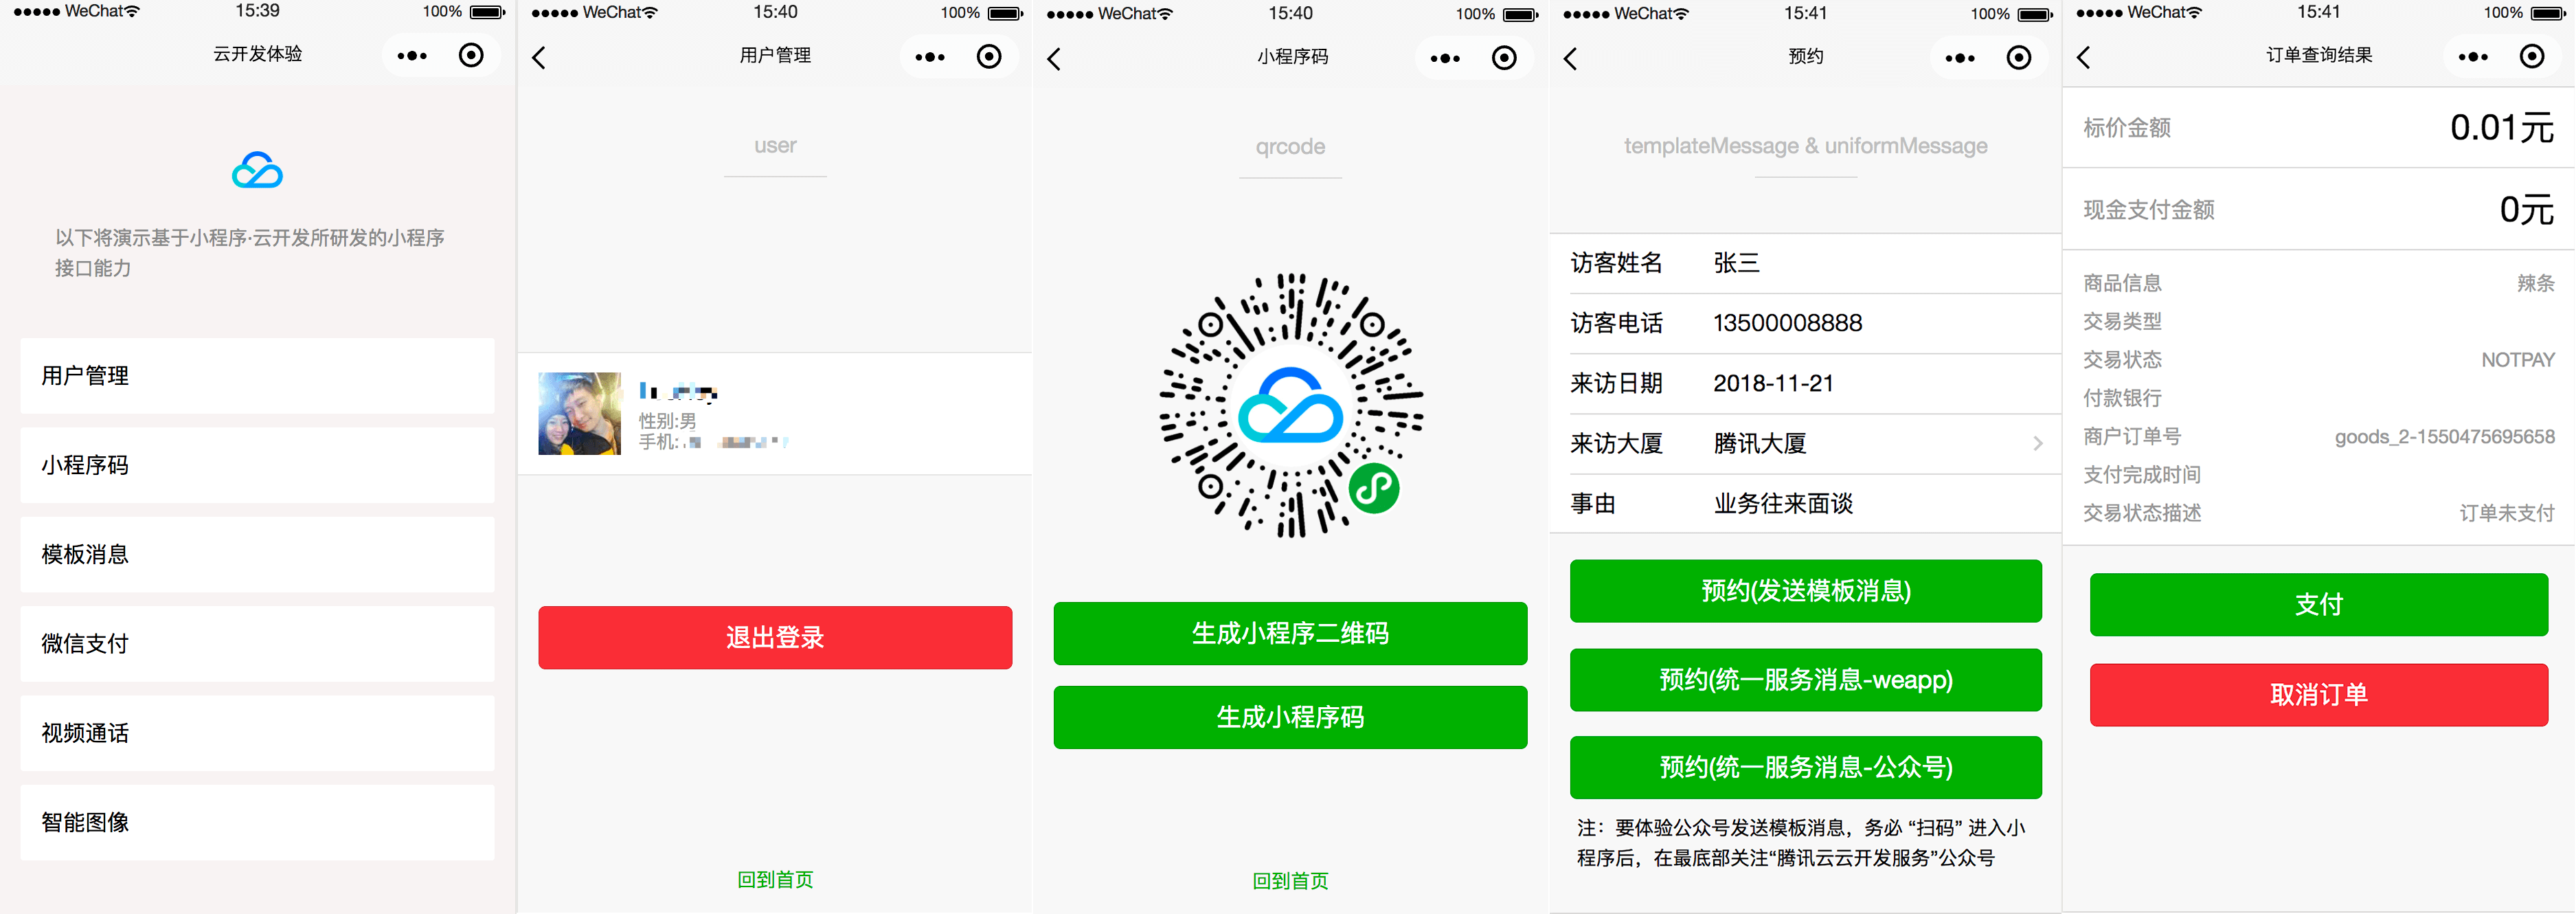Go back from 订单查询结果 screen
Screen dimensions: 2576x914
2084,58
